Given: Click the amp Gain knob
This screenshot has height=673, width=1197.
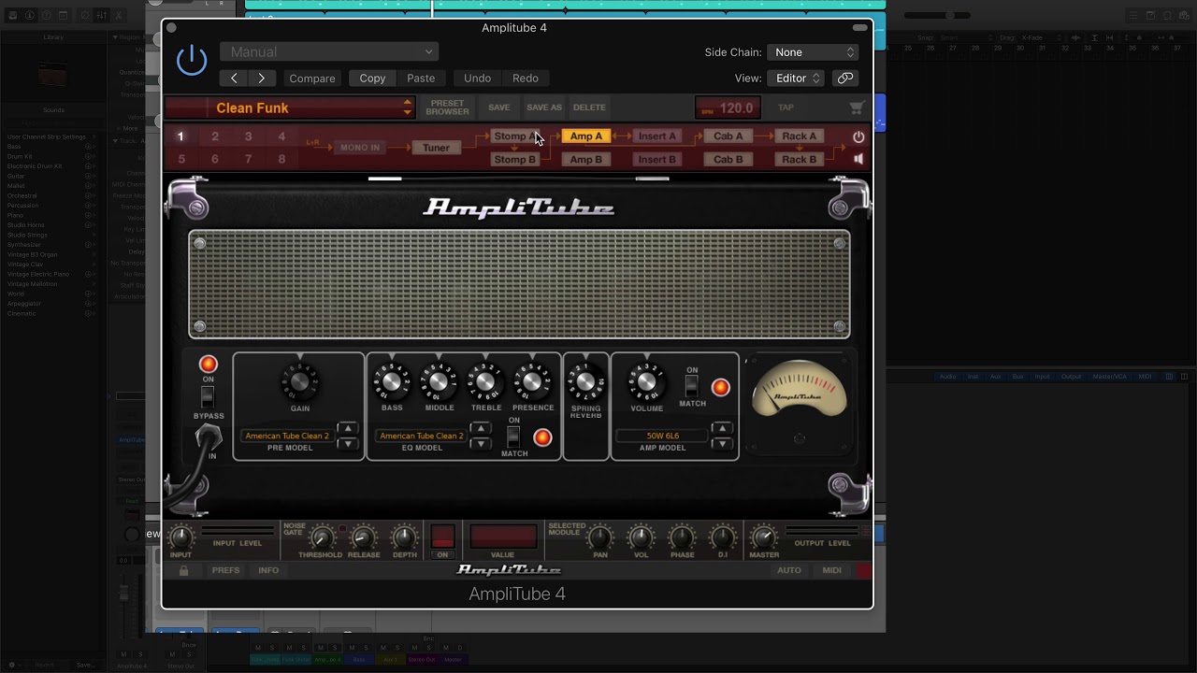Looking at the screenshot, I should [x=300, y=381].
